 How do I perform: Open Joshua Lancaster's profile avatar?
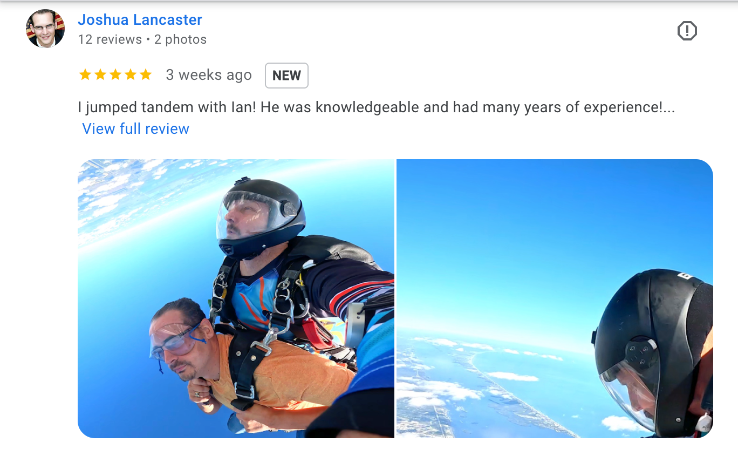tap(45, 29)
